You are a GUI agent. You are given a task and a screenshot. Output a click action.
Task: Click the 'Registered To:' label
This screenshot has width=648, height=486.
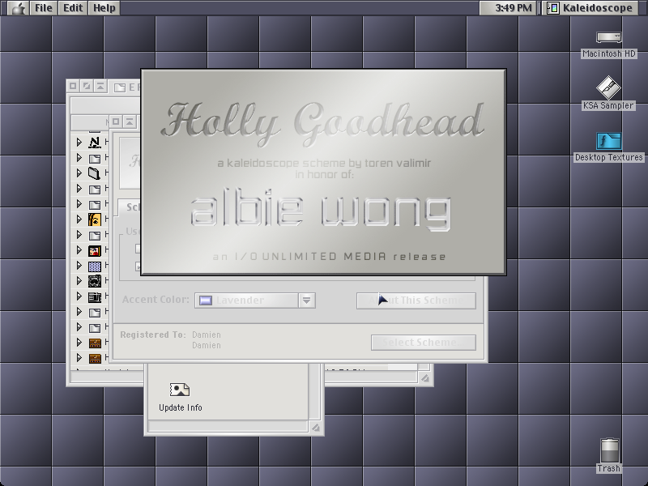[x=153, y=335]
